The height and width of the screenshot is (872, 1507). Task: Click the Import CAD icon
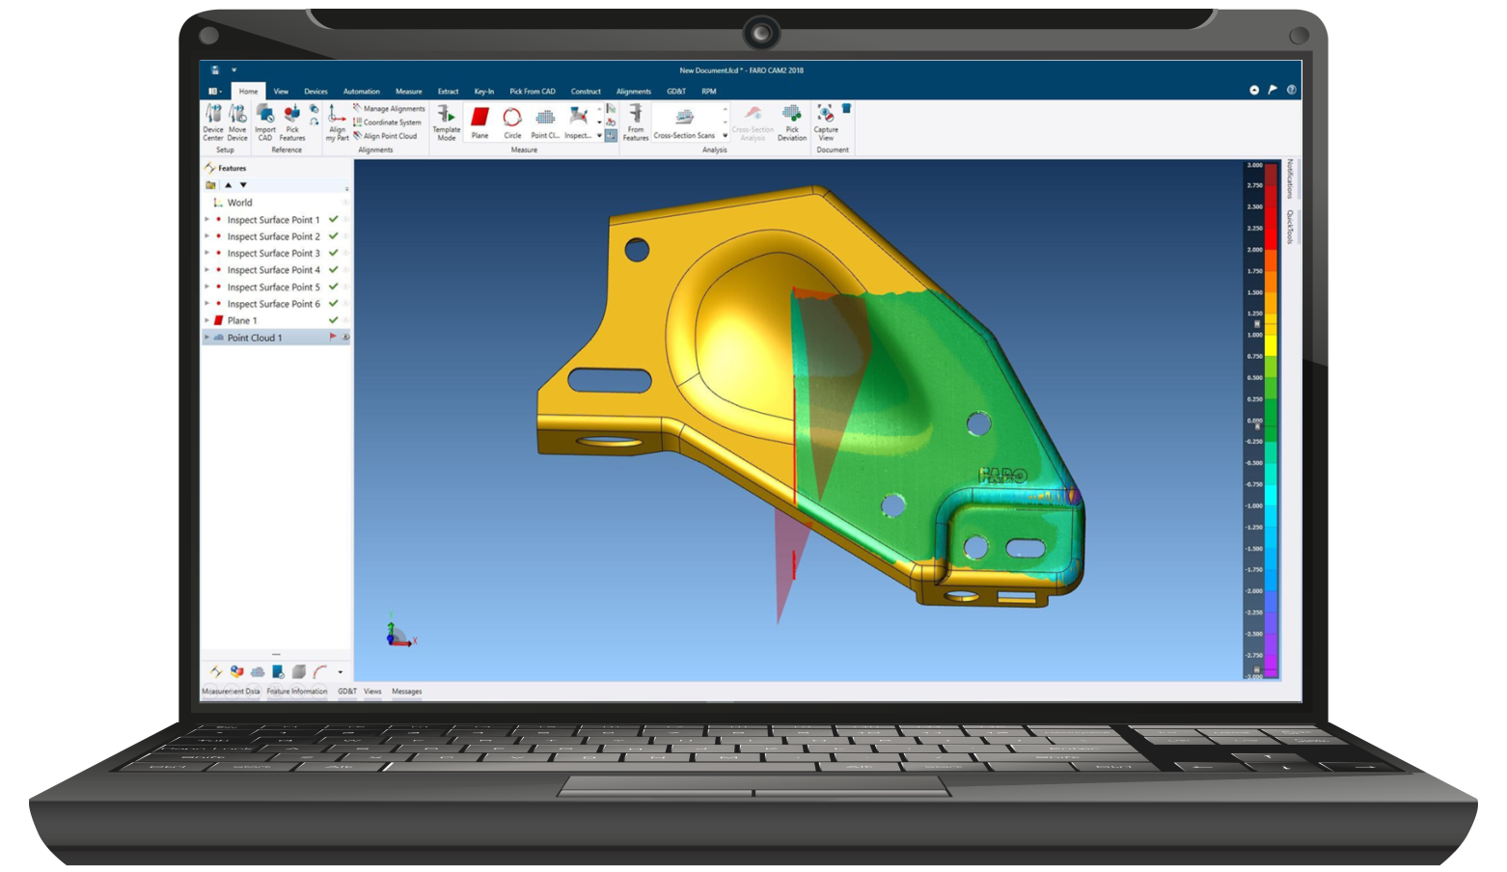point(265,123)
